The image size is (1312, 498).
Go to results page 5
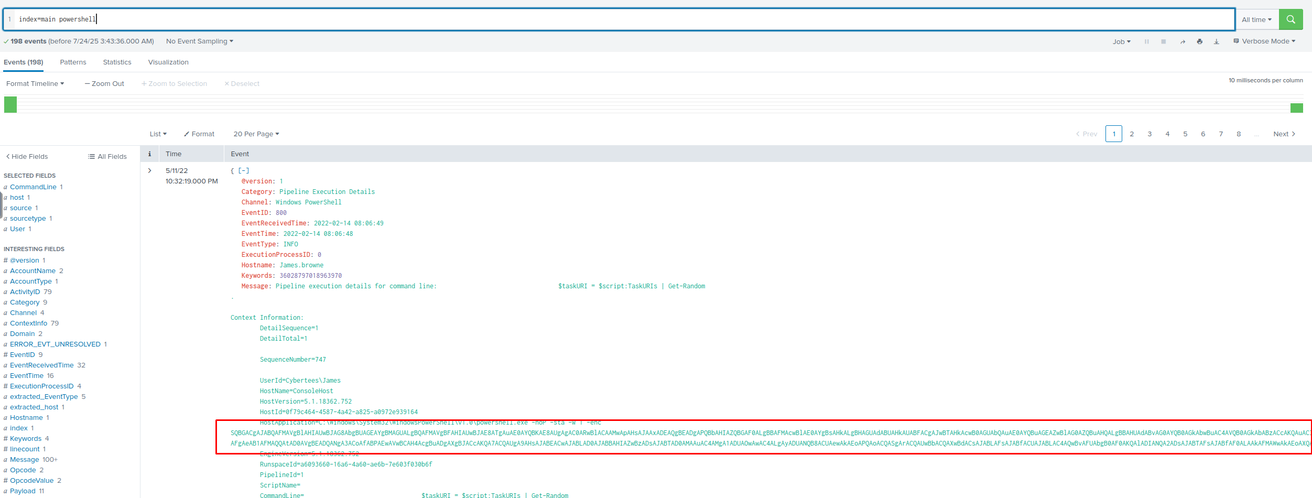tap(1185, 134)
